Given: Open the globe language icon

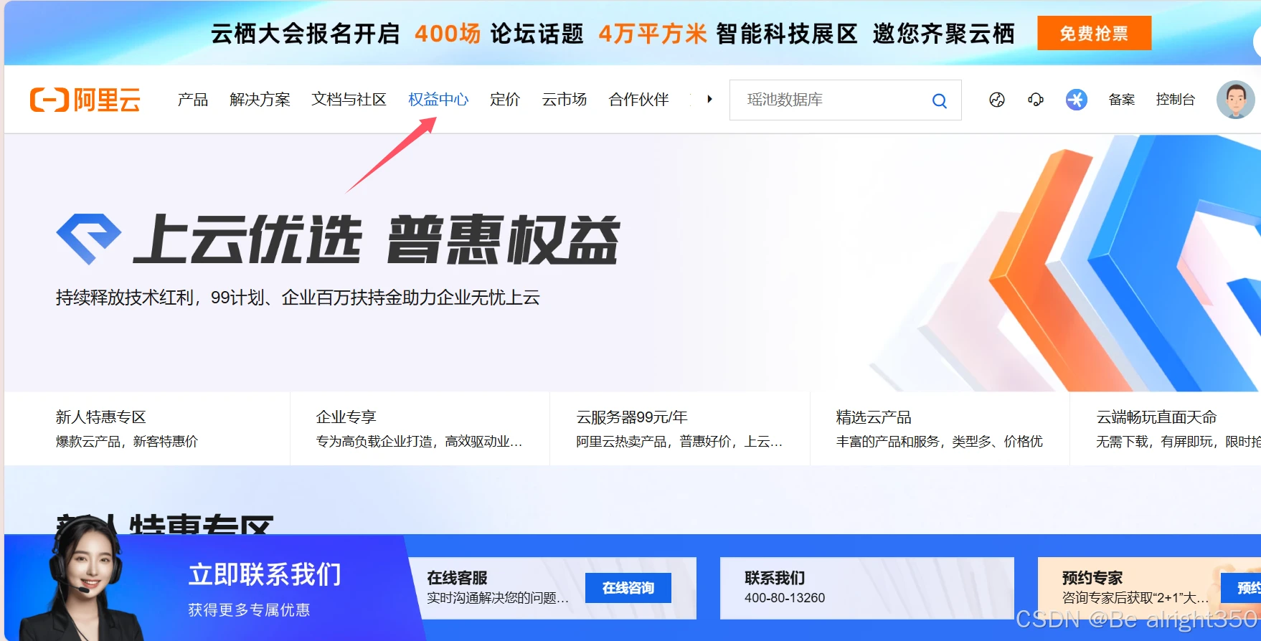Looking at the screenshot, I should pyautogui.click(x=996, y=100).
